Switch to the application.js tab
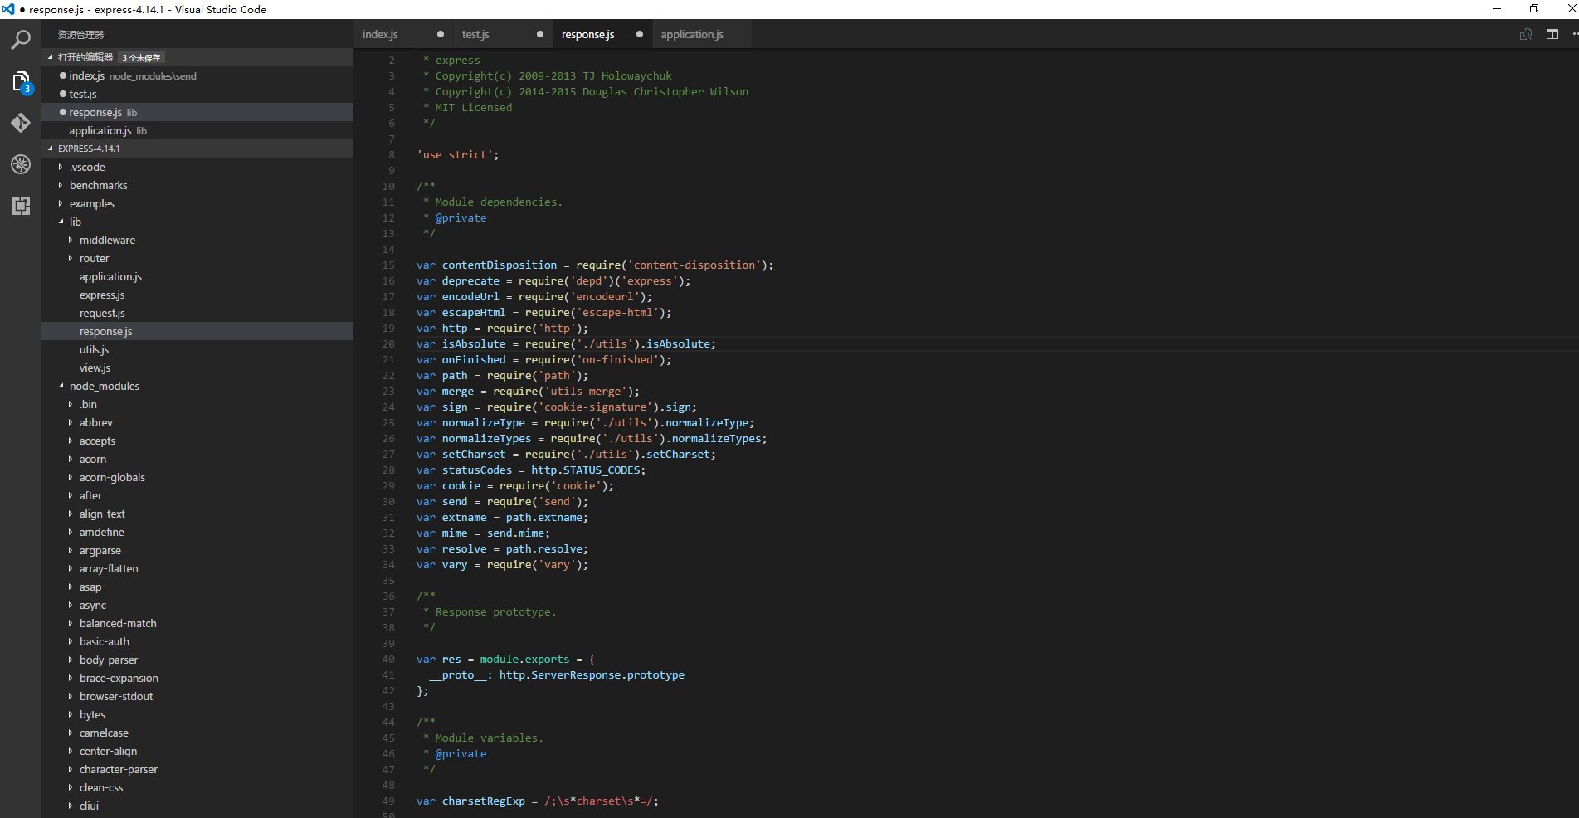Viewport: 1579px width, 818px height. 702,34
